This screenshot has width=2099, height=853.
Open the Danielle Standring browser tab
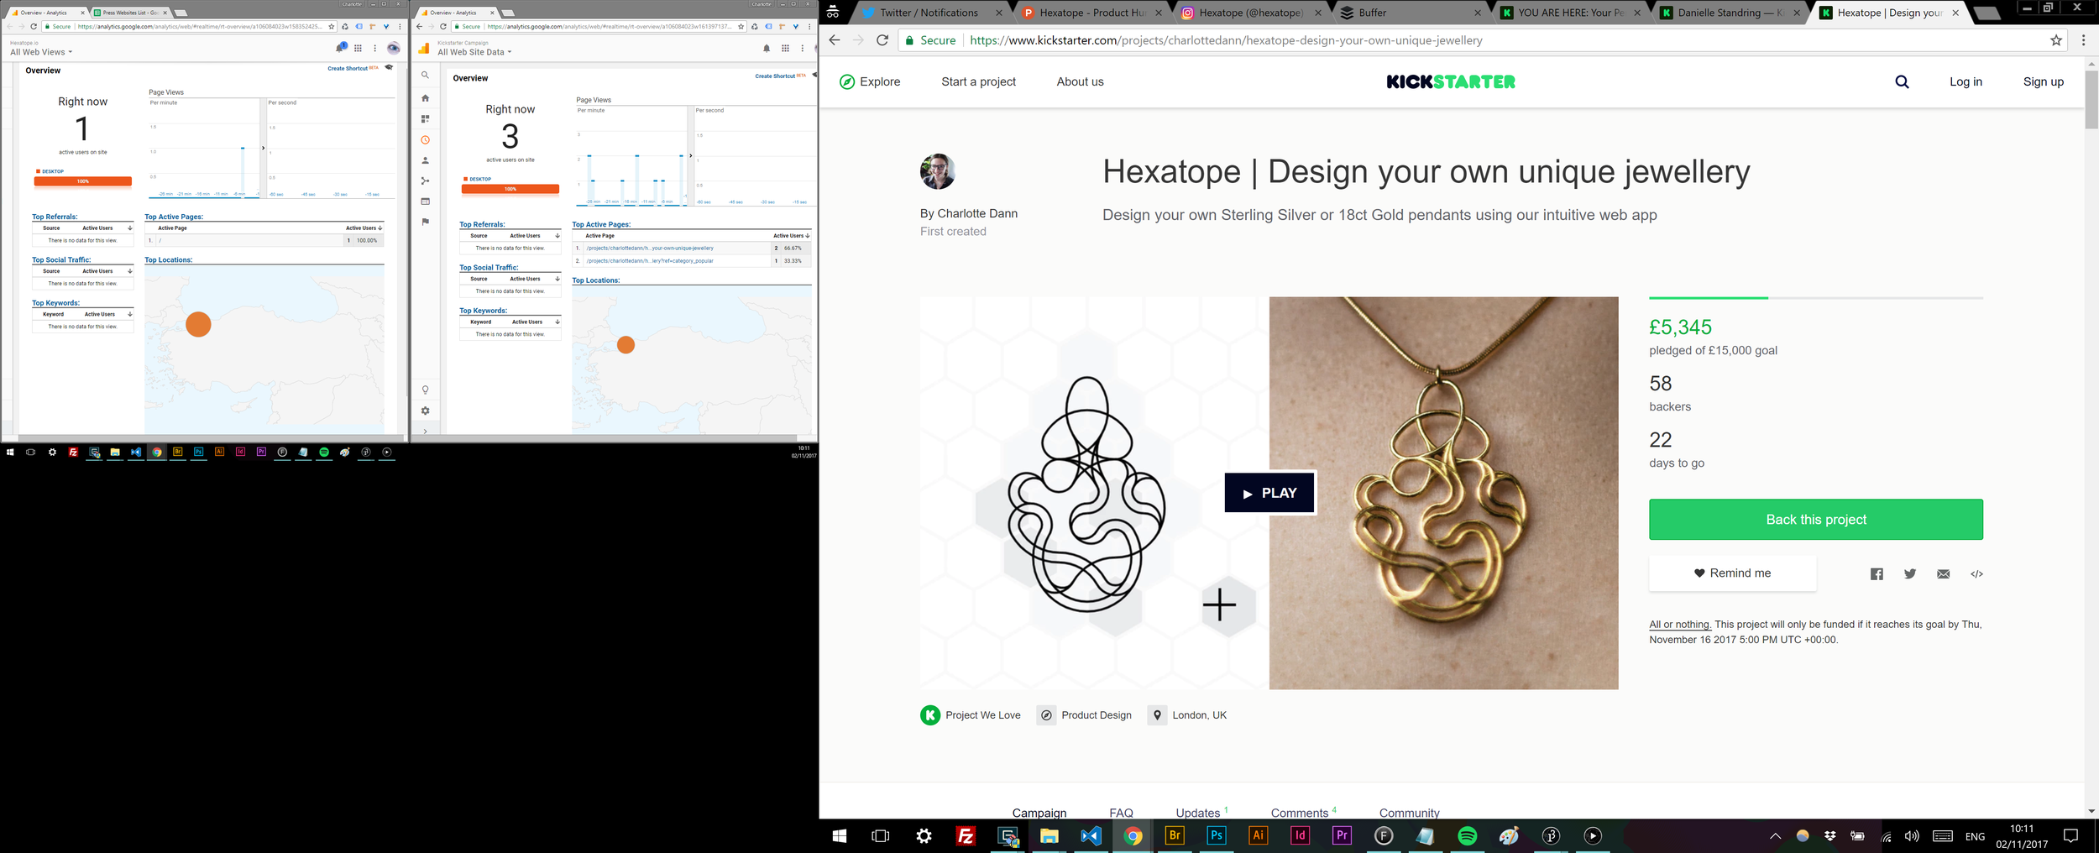(x=1730, y=13)
